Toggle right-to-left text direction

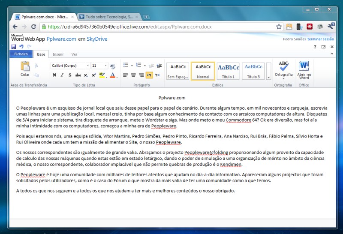coord(157,75)
